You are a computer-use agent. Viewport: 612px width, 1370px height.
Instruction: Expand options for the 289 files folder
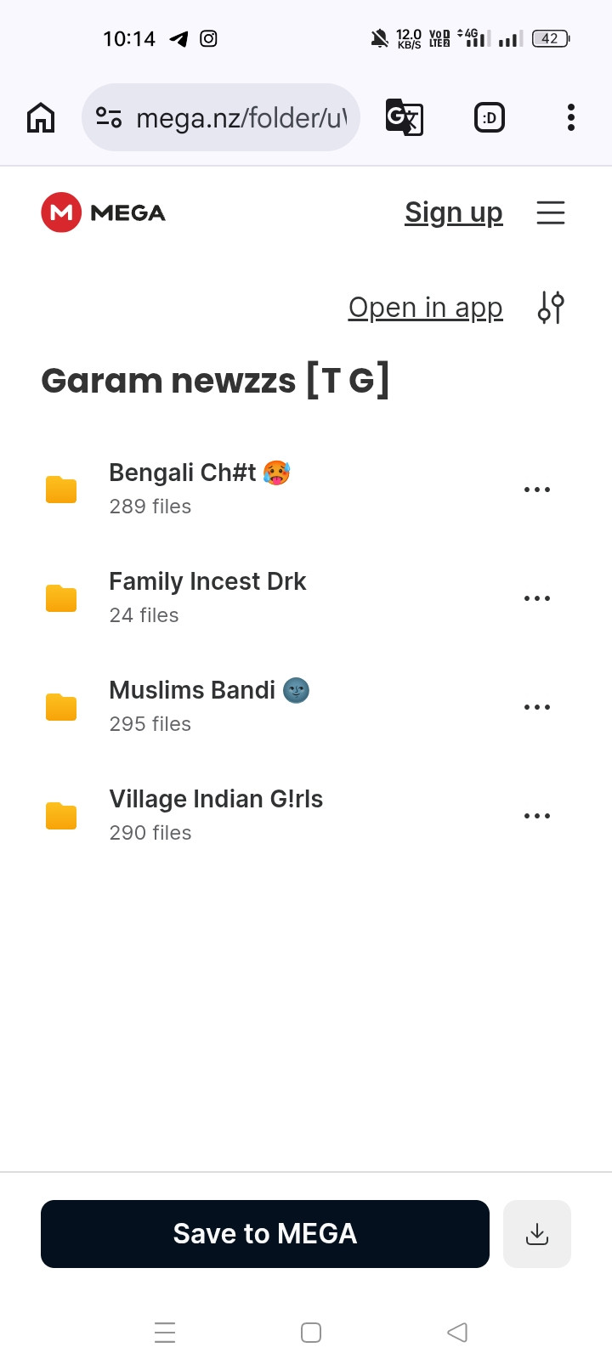coord(537,490)
